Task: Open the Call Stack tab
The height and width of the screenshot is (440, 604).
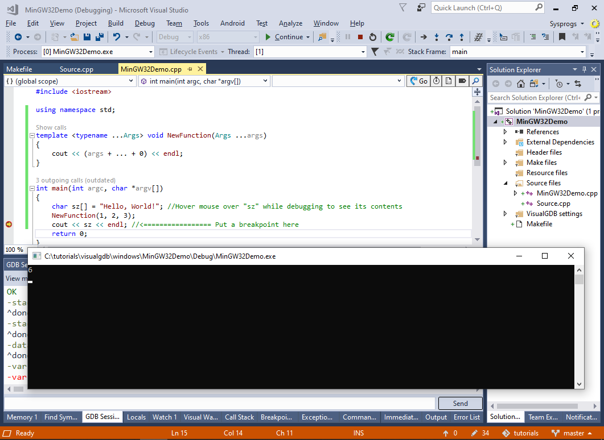Action: (x=239, y=417)
